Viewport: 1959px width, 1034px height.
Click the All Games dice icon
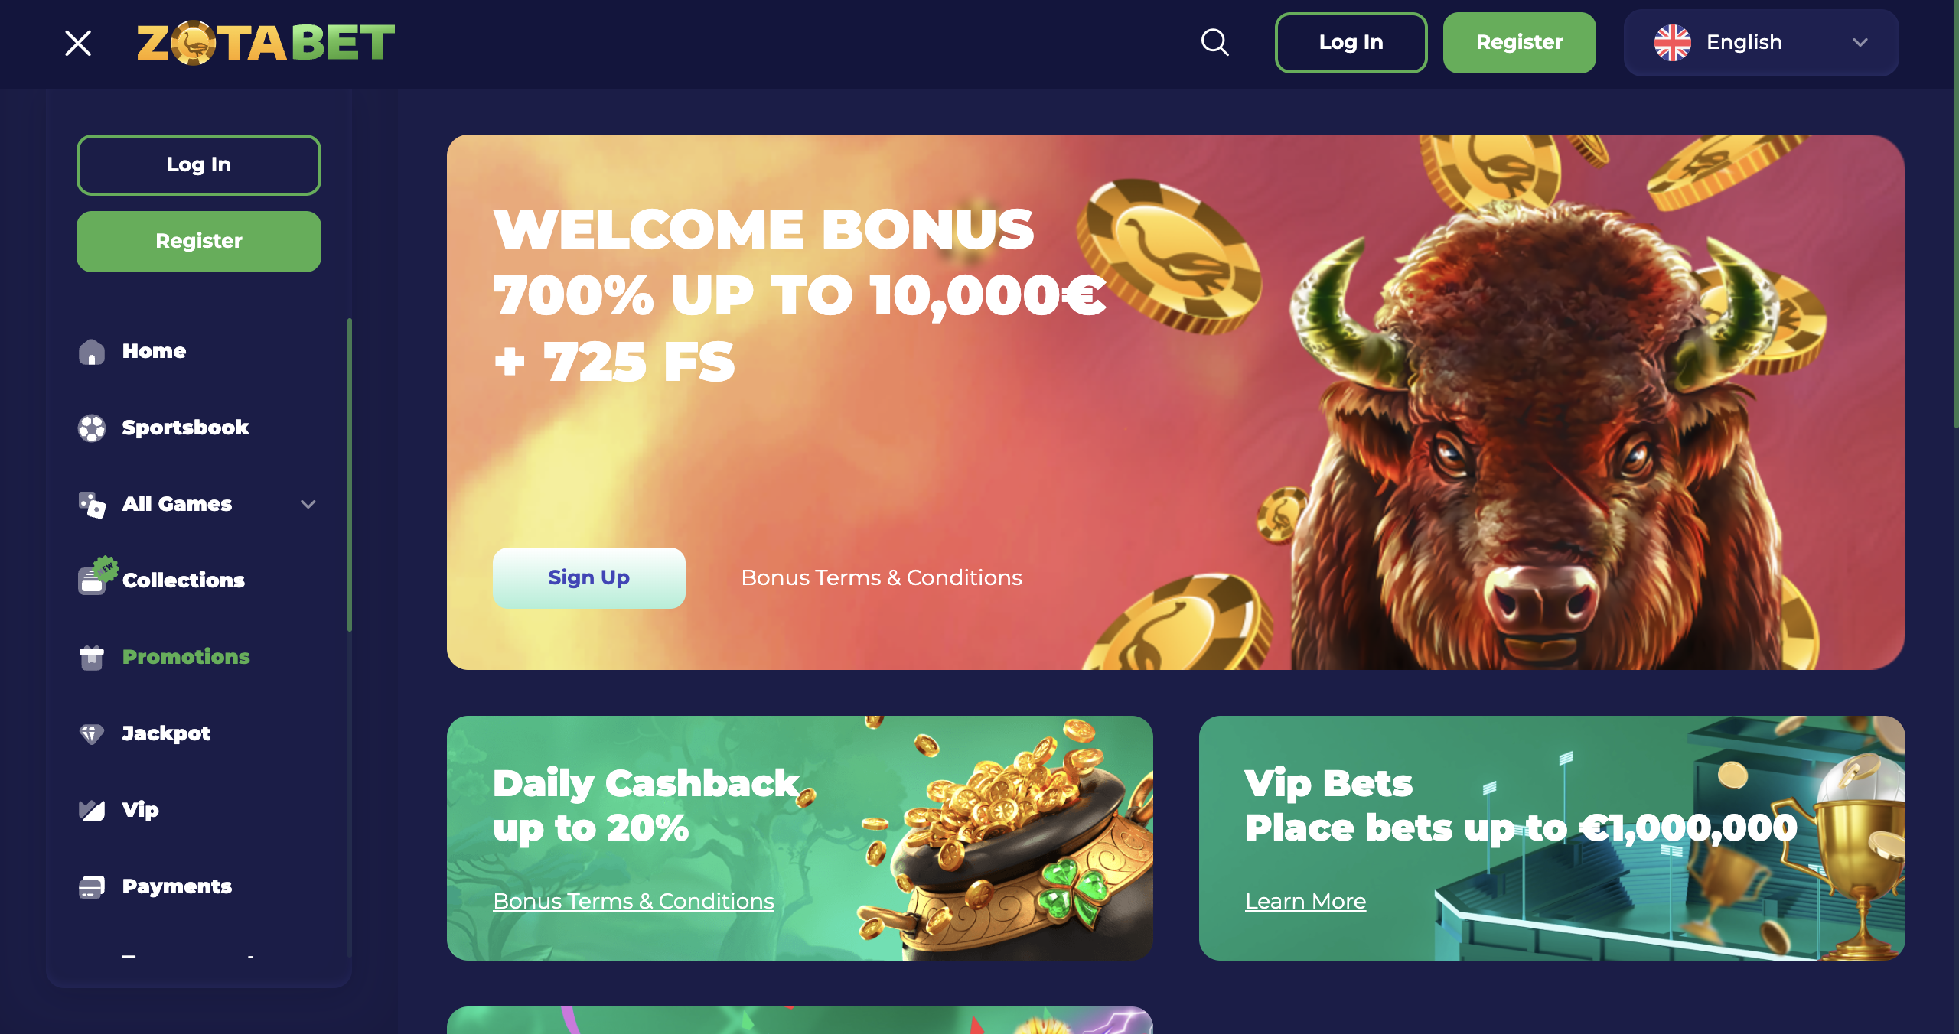pyautogui.click(x=92, y=505)
